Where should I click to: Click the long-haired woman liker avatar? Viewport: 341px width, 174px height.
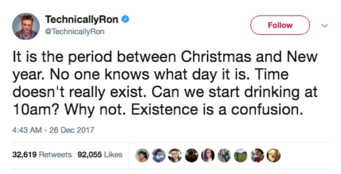208,155
